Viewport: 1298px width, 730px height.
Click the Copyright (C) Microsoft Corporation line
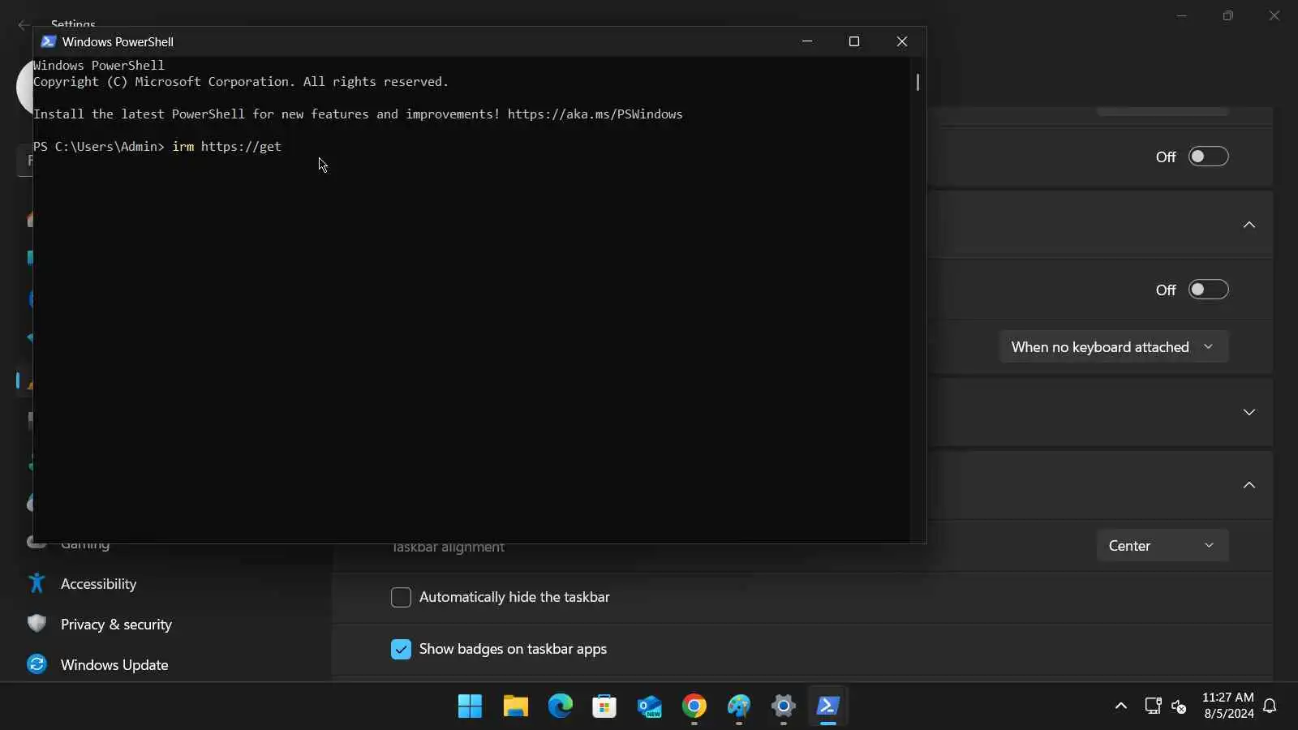click(x=241, y=82)
